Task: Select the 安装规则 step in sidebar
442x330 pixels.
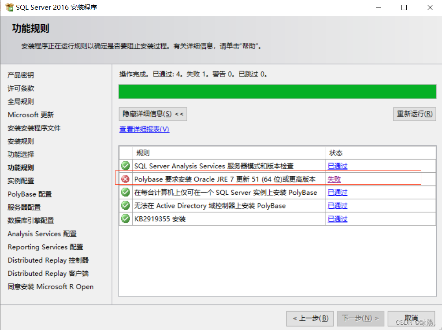Action: pyautogui.click(x=21, y=141)
